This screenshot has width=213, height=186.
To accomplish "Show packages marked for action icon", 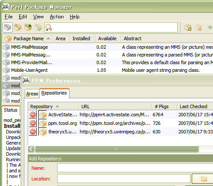I will [x=38, y=27].
